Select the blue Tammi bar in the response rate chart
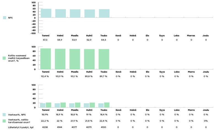This screenshot has width=219, height=131. [x=43, y=105]
